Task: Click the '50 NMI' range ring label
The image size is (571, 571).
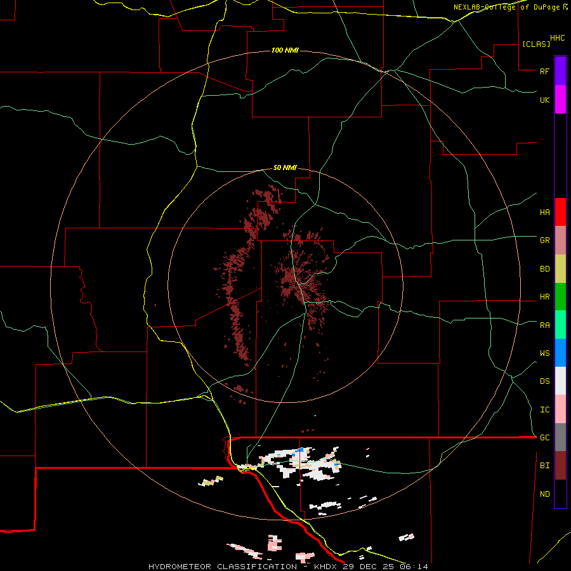Action: (285, 168)
